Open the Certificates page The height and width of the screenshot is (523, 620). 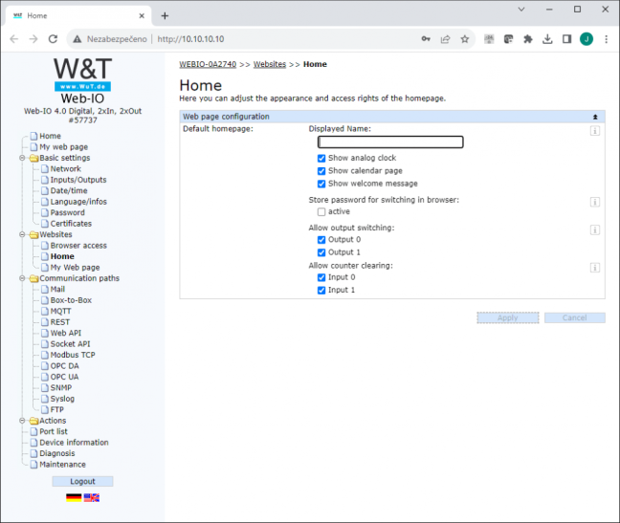tap(71, 224)
